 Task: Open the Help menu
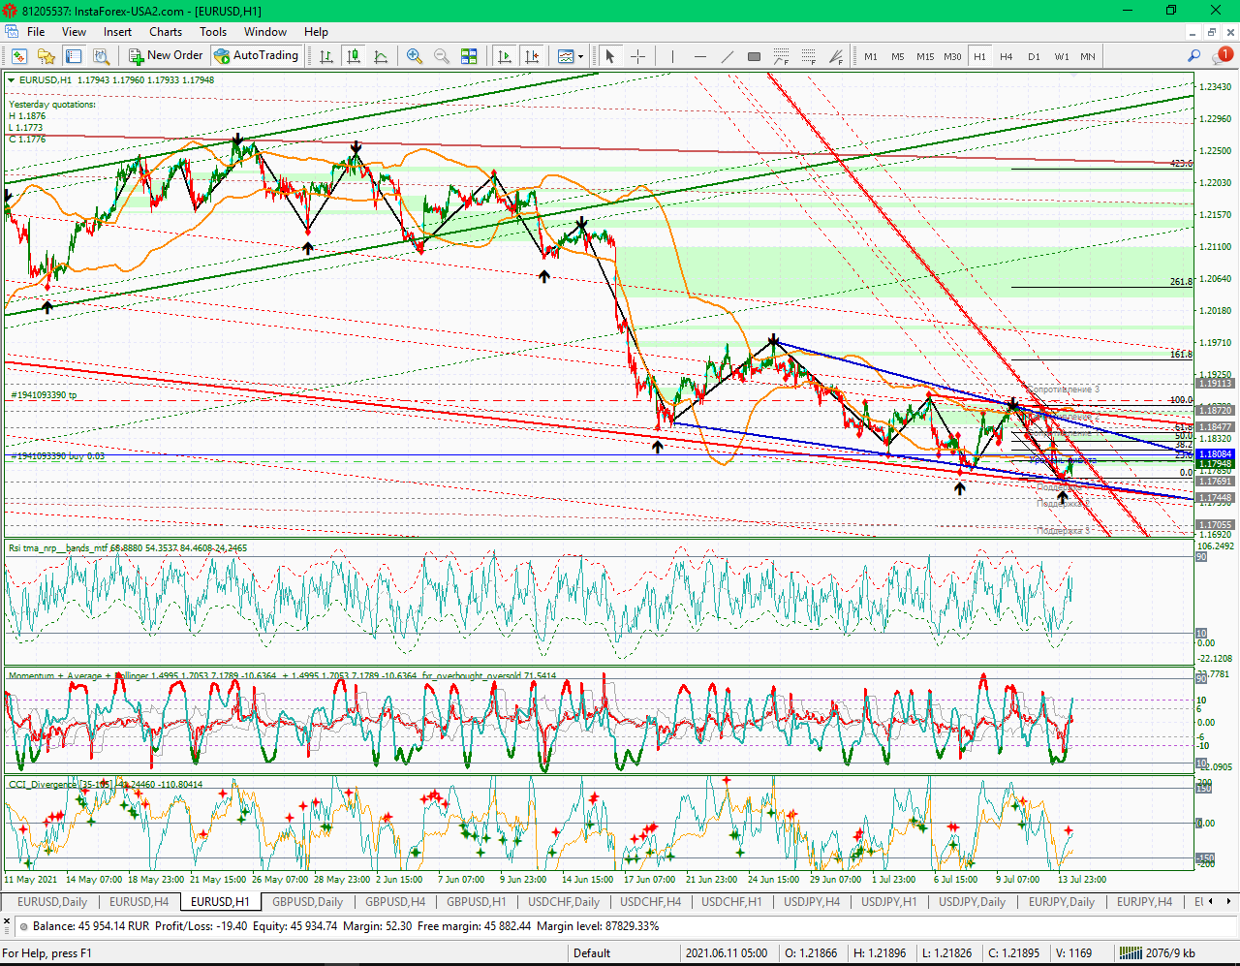coord(316,32)
